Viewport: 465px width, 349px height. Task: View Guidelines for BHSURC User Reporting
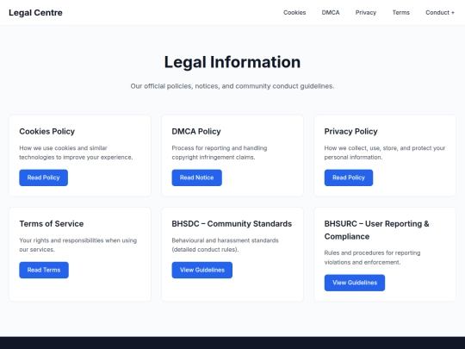tap(355, 283)
